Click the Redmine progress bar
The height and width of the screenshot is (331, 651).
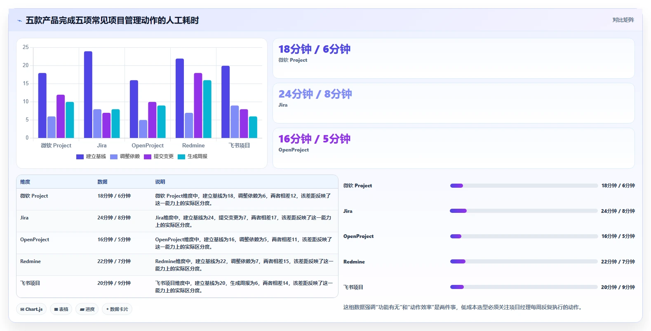[x=524, y=261]
